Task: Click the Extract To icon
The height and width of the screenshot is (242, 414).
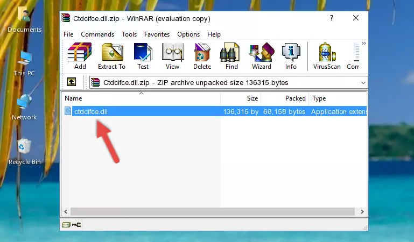Action: point(111,56)
